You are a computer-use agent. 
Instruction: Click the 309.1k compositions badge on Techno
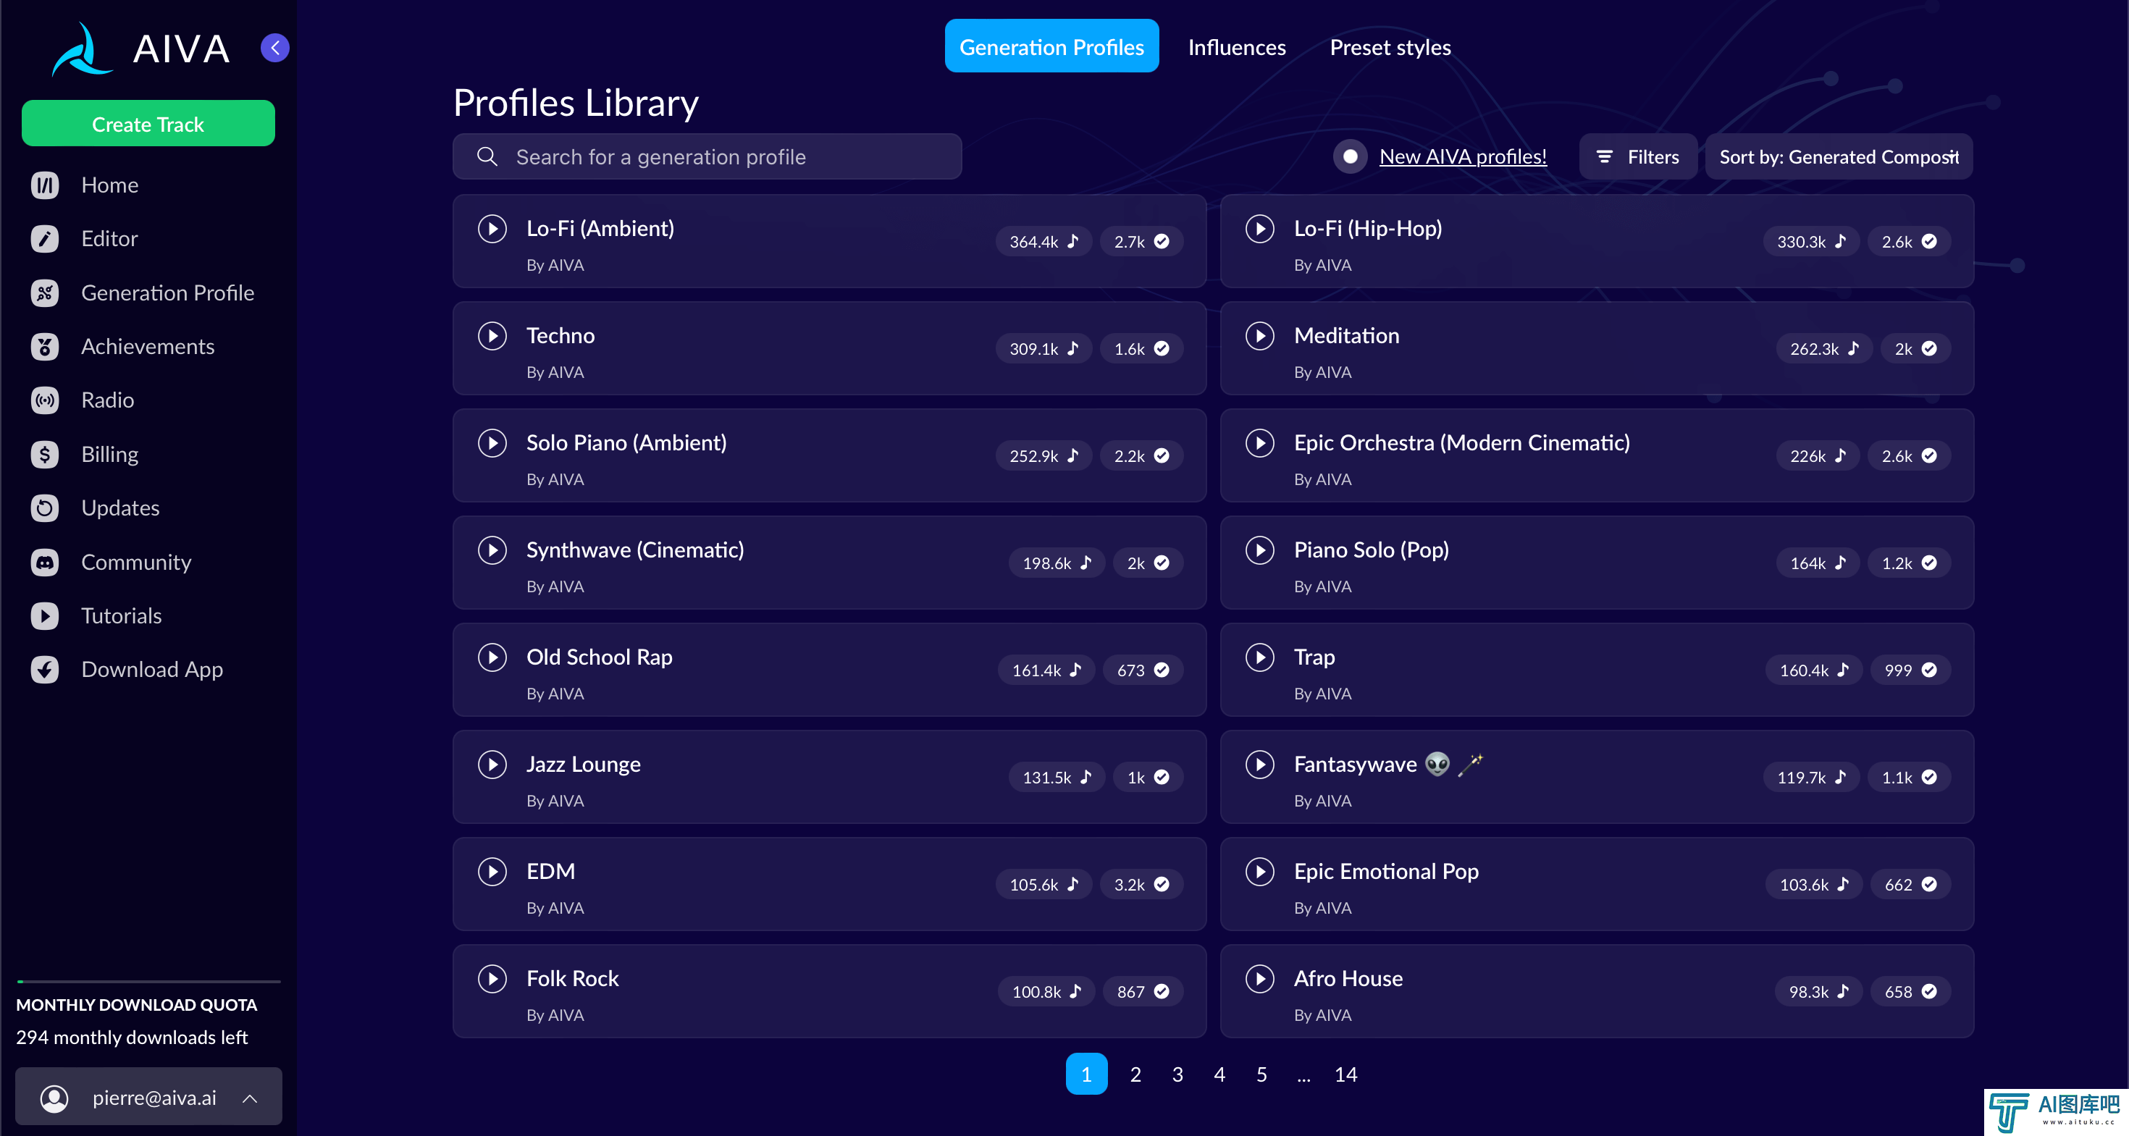point(1043,349)
